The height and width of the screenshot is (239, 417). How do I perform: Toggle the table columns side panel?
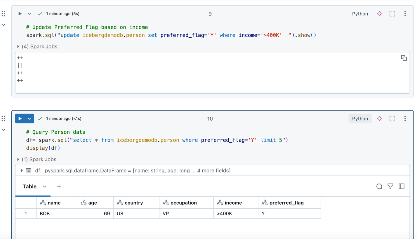point(402,186)
